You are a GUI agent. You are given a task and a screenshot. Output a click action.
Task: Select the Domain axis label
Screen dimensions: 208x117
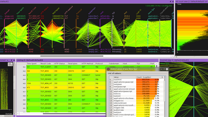[x=7, y=12]
